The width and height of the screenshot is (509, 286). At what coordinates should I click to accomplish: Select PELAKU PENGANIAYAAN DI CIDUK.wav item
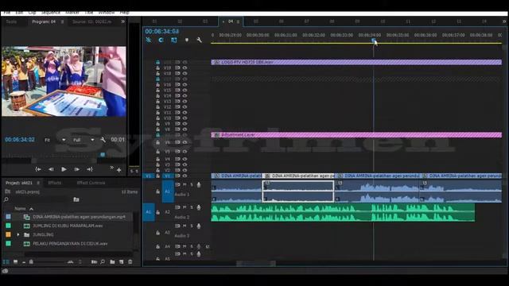point(70,244)
